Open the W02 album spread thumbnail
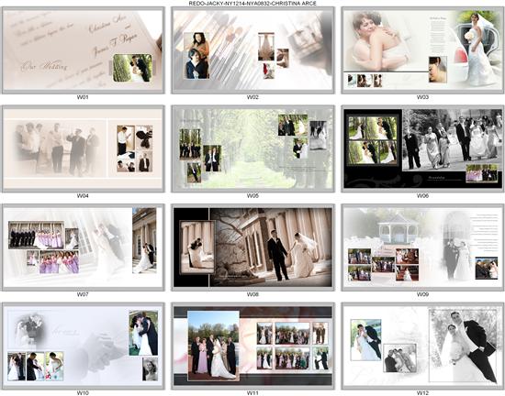Screen dimensions: 505x396 pyautogui.click(x=252, y=50)
